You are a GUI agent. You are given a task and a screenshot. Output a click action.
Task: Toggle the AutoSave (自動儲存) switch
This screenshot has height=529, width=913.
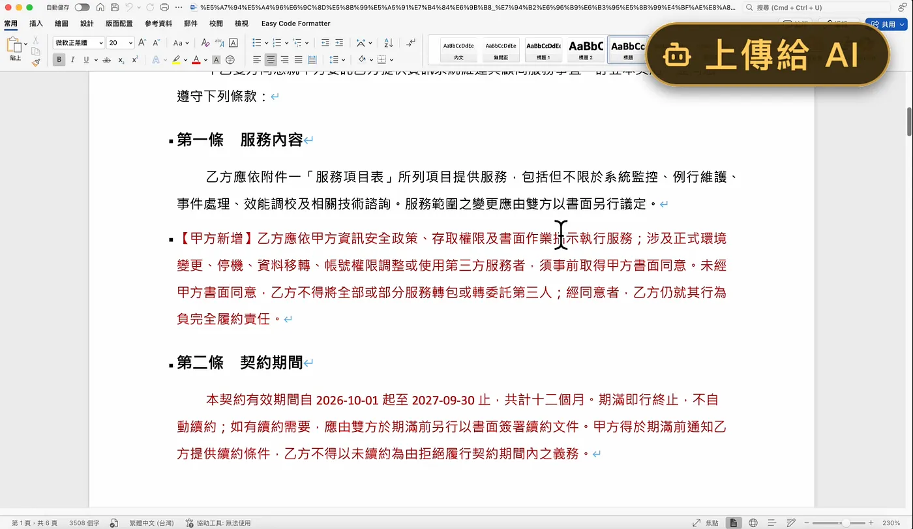click(82, 7)
